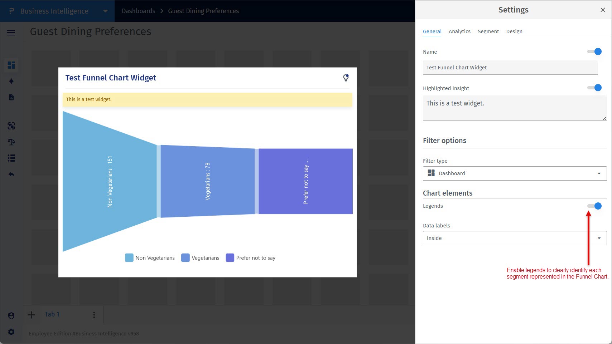The image size is (612, 344).
Task: Open the Filter type Dashboard dropdown
Action: [x=515, y=173]
